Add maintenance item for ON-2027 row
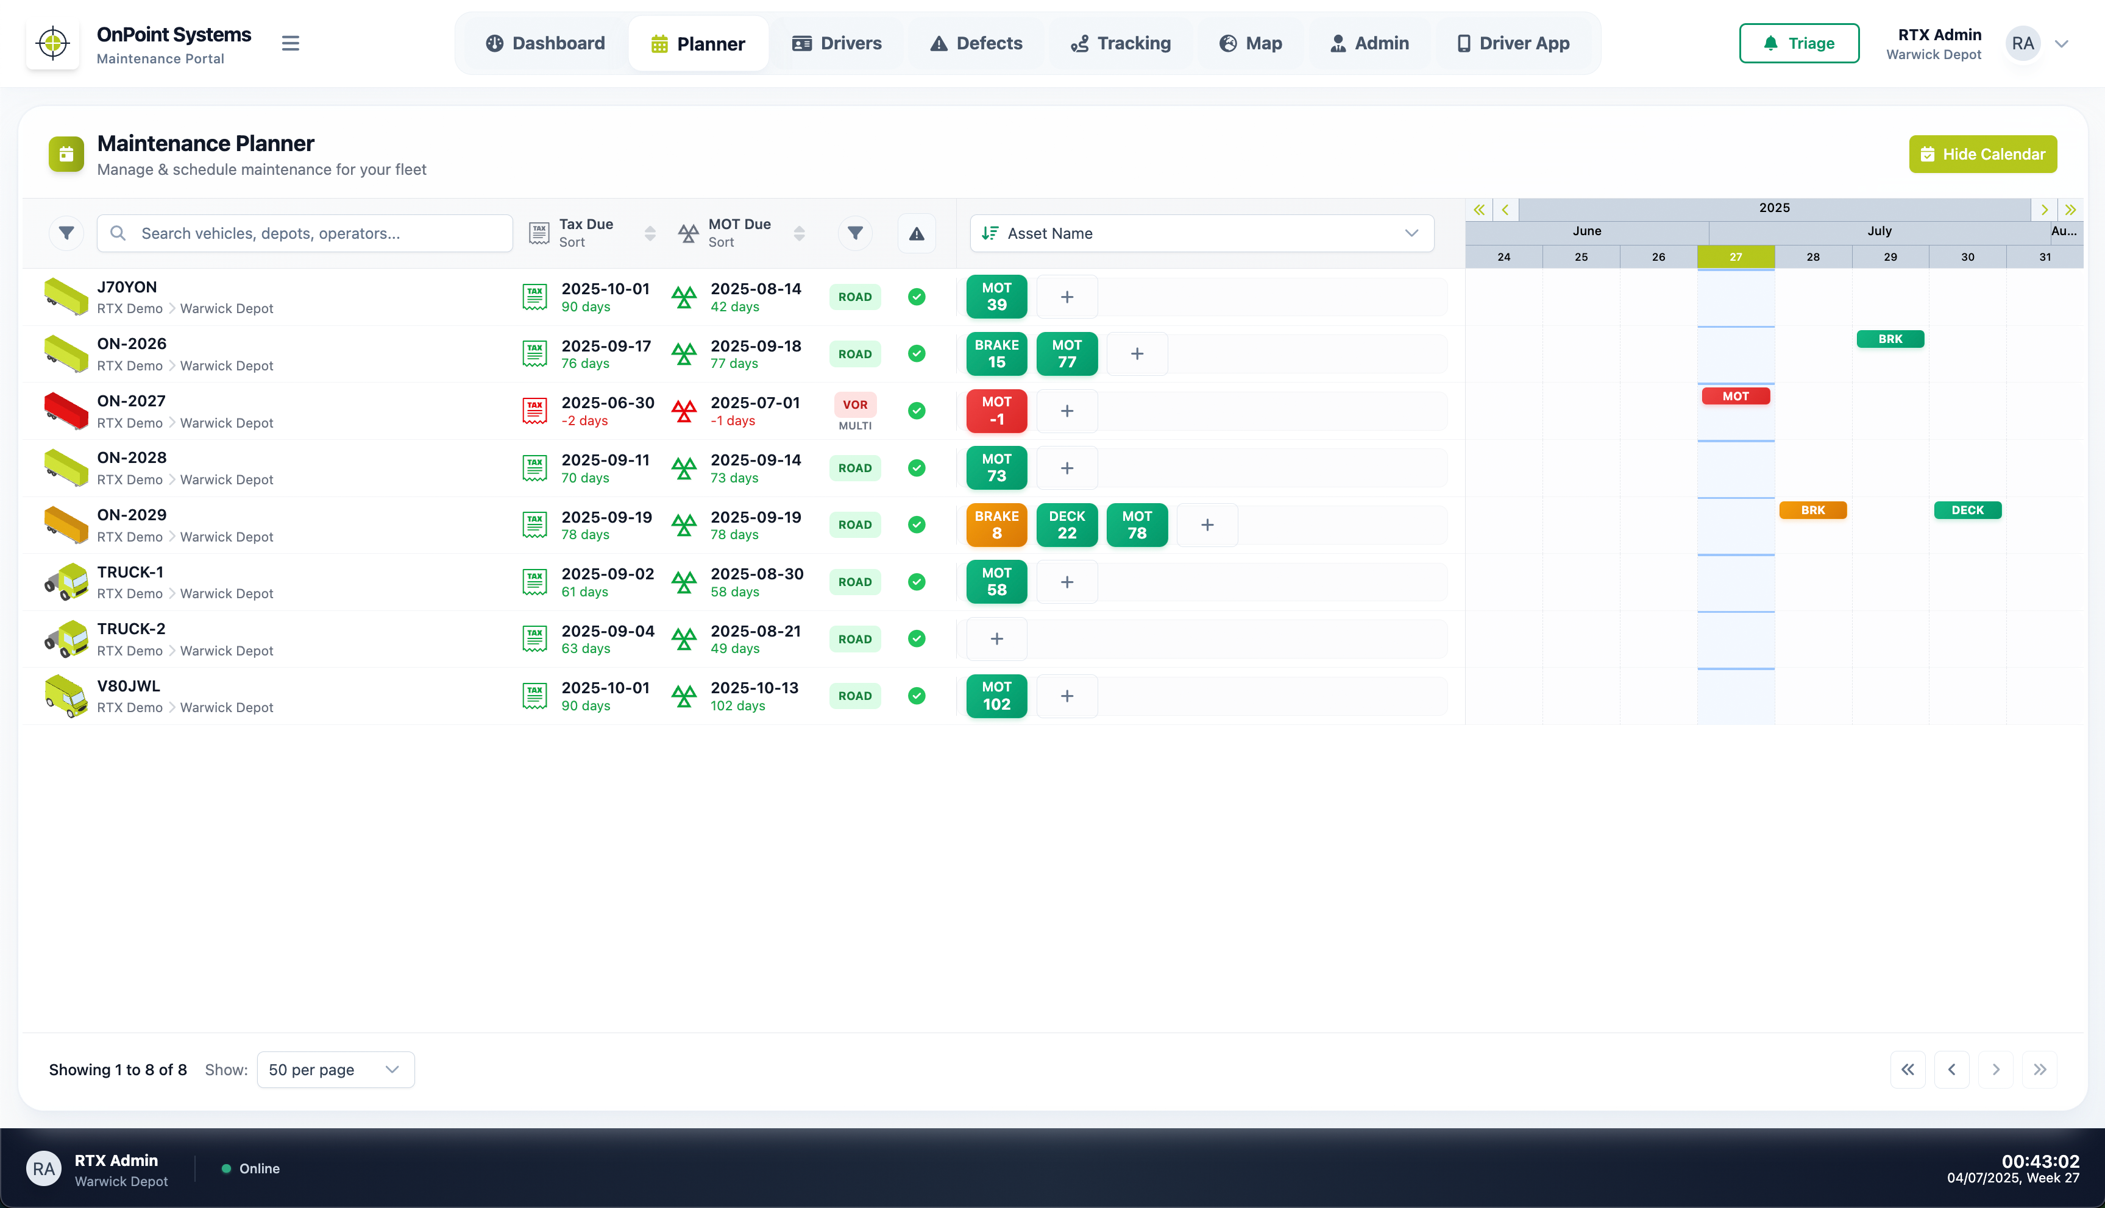The width and height of the screenshot is (2105, 1208). pos(1067,411)
